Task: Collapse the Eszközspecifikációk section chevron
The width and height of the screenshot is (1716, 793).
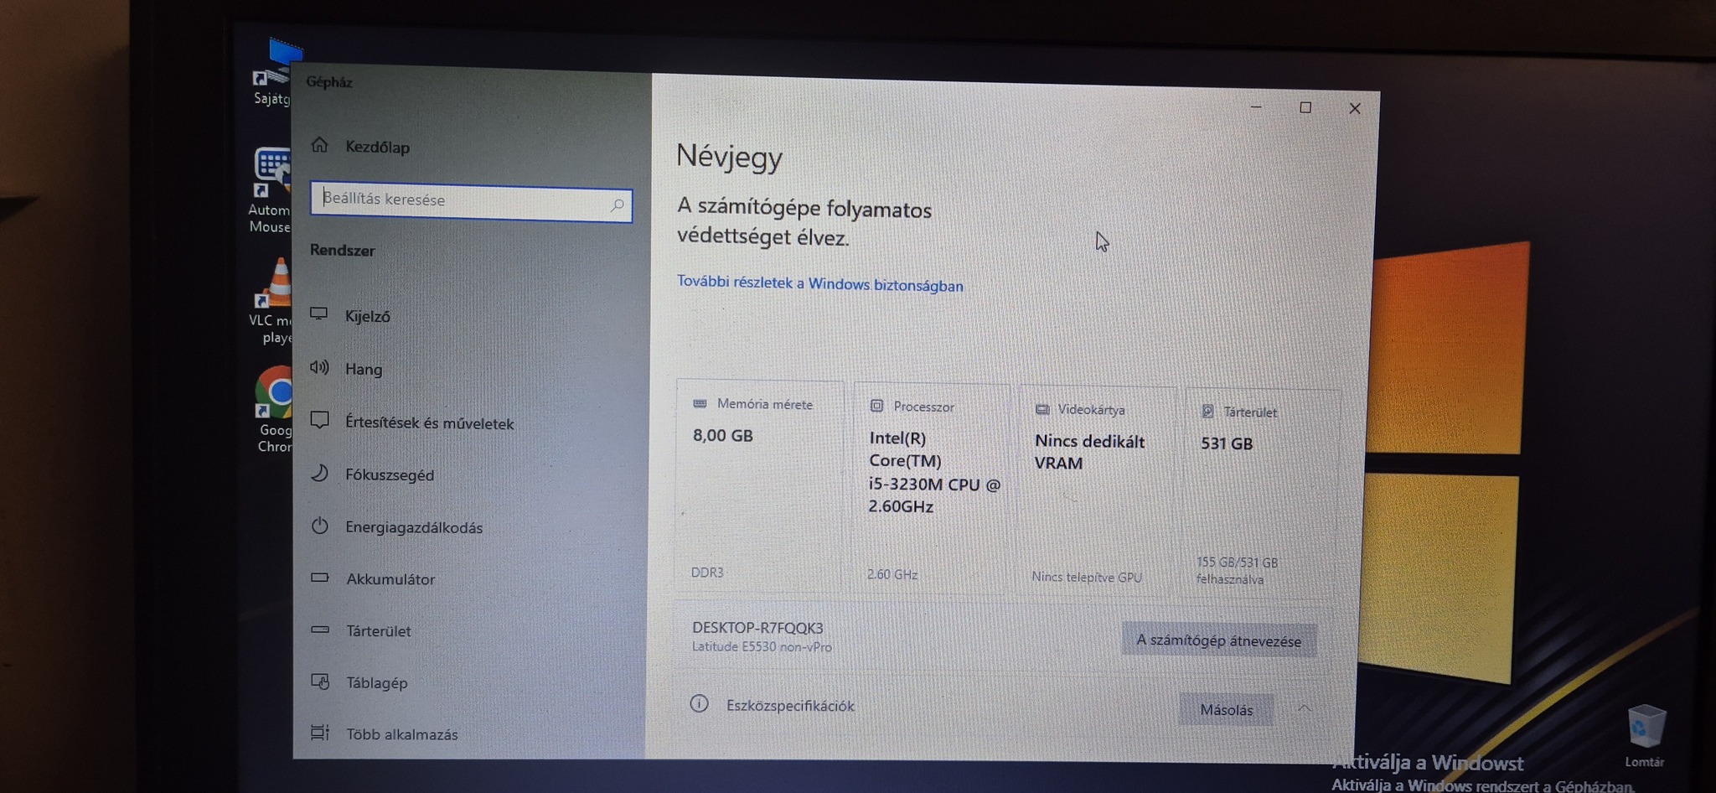Action: (x=1304, y=708)
